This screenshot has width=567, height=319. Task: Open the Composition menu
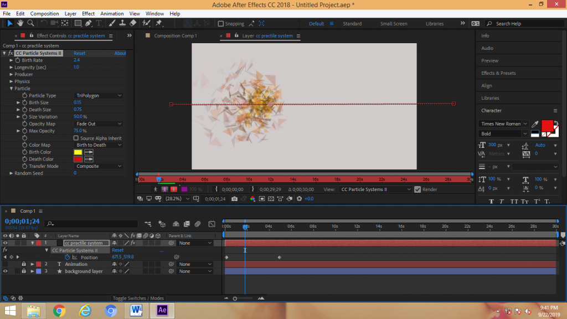(x=44, y=13)
